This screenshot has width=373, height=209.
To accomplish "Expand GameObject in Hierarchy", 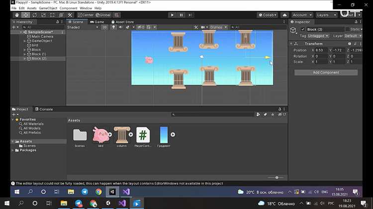I will tap(25, 41).
